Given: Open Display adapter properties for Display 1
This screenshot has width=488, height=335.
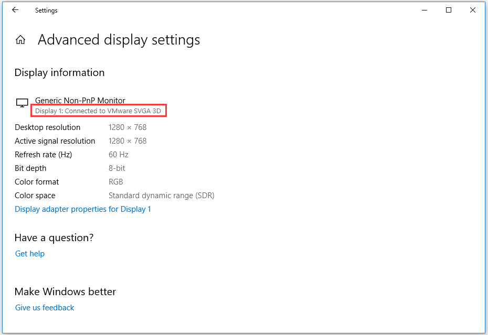Looking at the screenshot, I should click(x=83, y=209).
